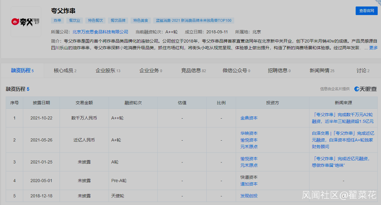This screenshot has width=381, height=205.
Task: Open investor 金鼎资本 link
Action: click(249, 118)
